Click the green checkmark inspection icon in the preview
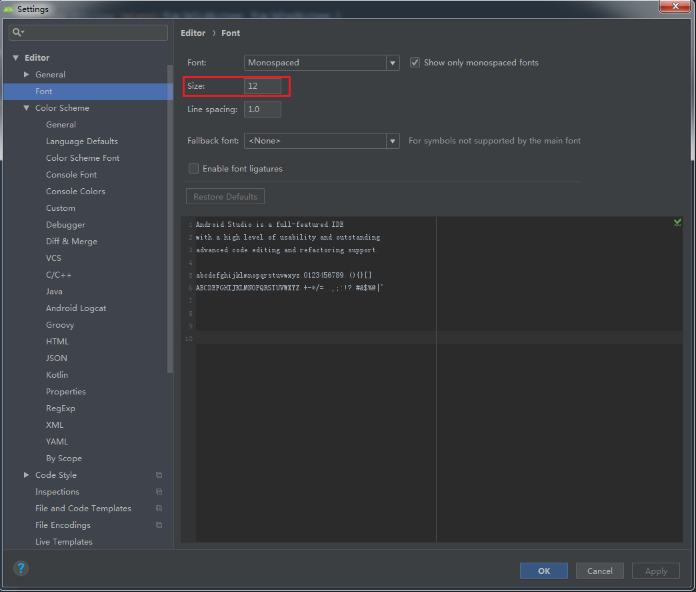The height and width of the screenshot is (592, 696). (677, 222)
